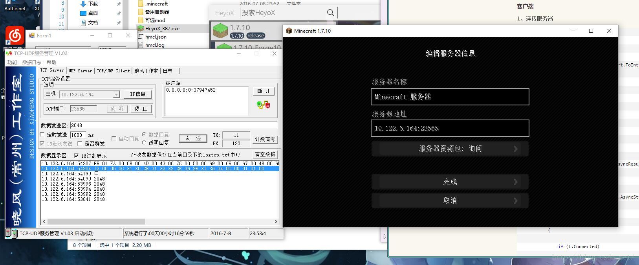The width and height of the screenshot is (639, 265).
Task: Click the HeyoX search magnifier icon
Action: coord(330,13)
